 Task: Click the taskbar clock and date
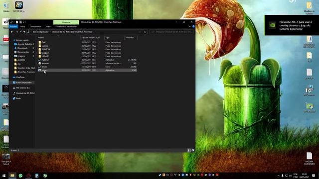(304, 176)
